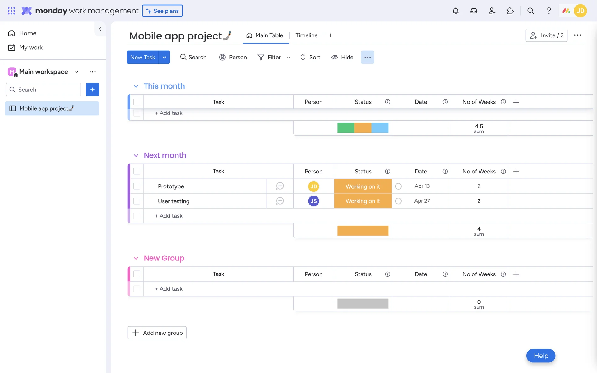The image size is (597, 373).
Task: Click the invite members icon in header
Action: (x=492, y=11)
